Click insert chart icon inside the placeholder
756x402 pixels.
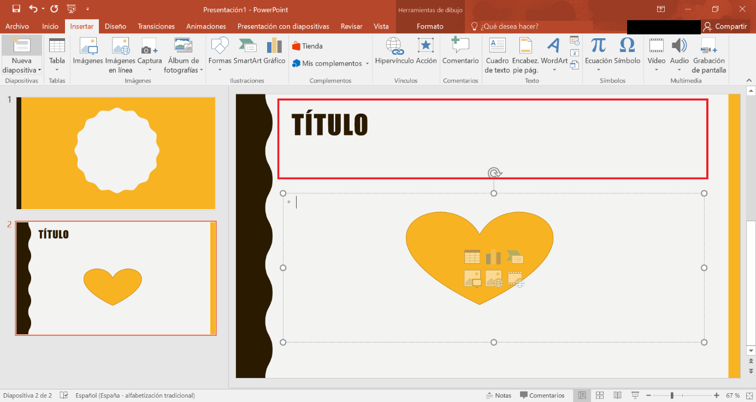(x=493, y=257)
